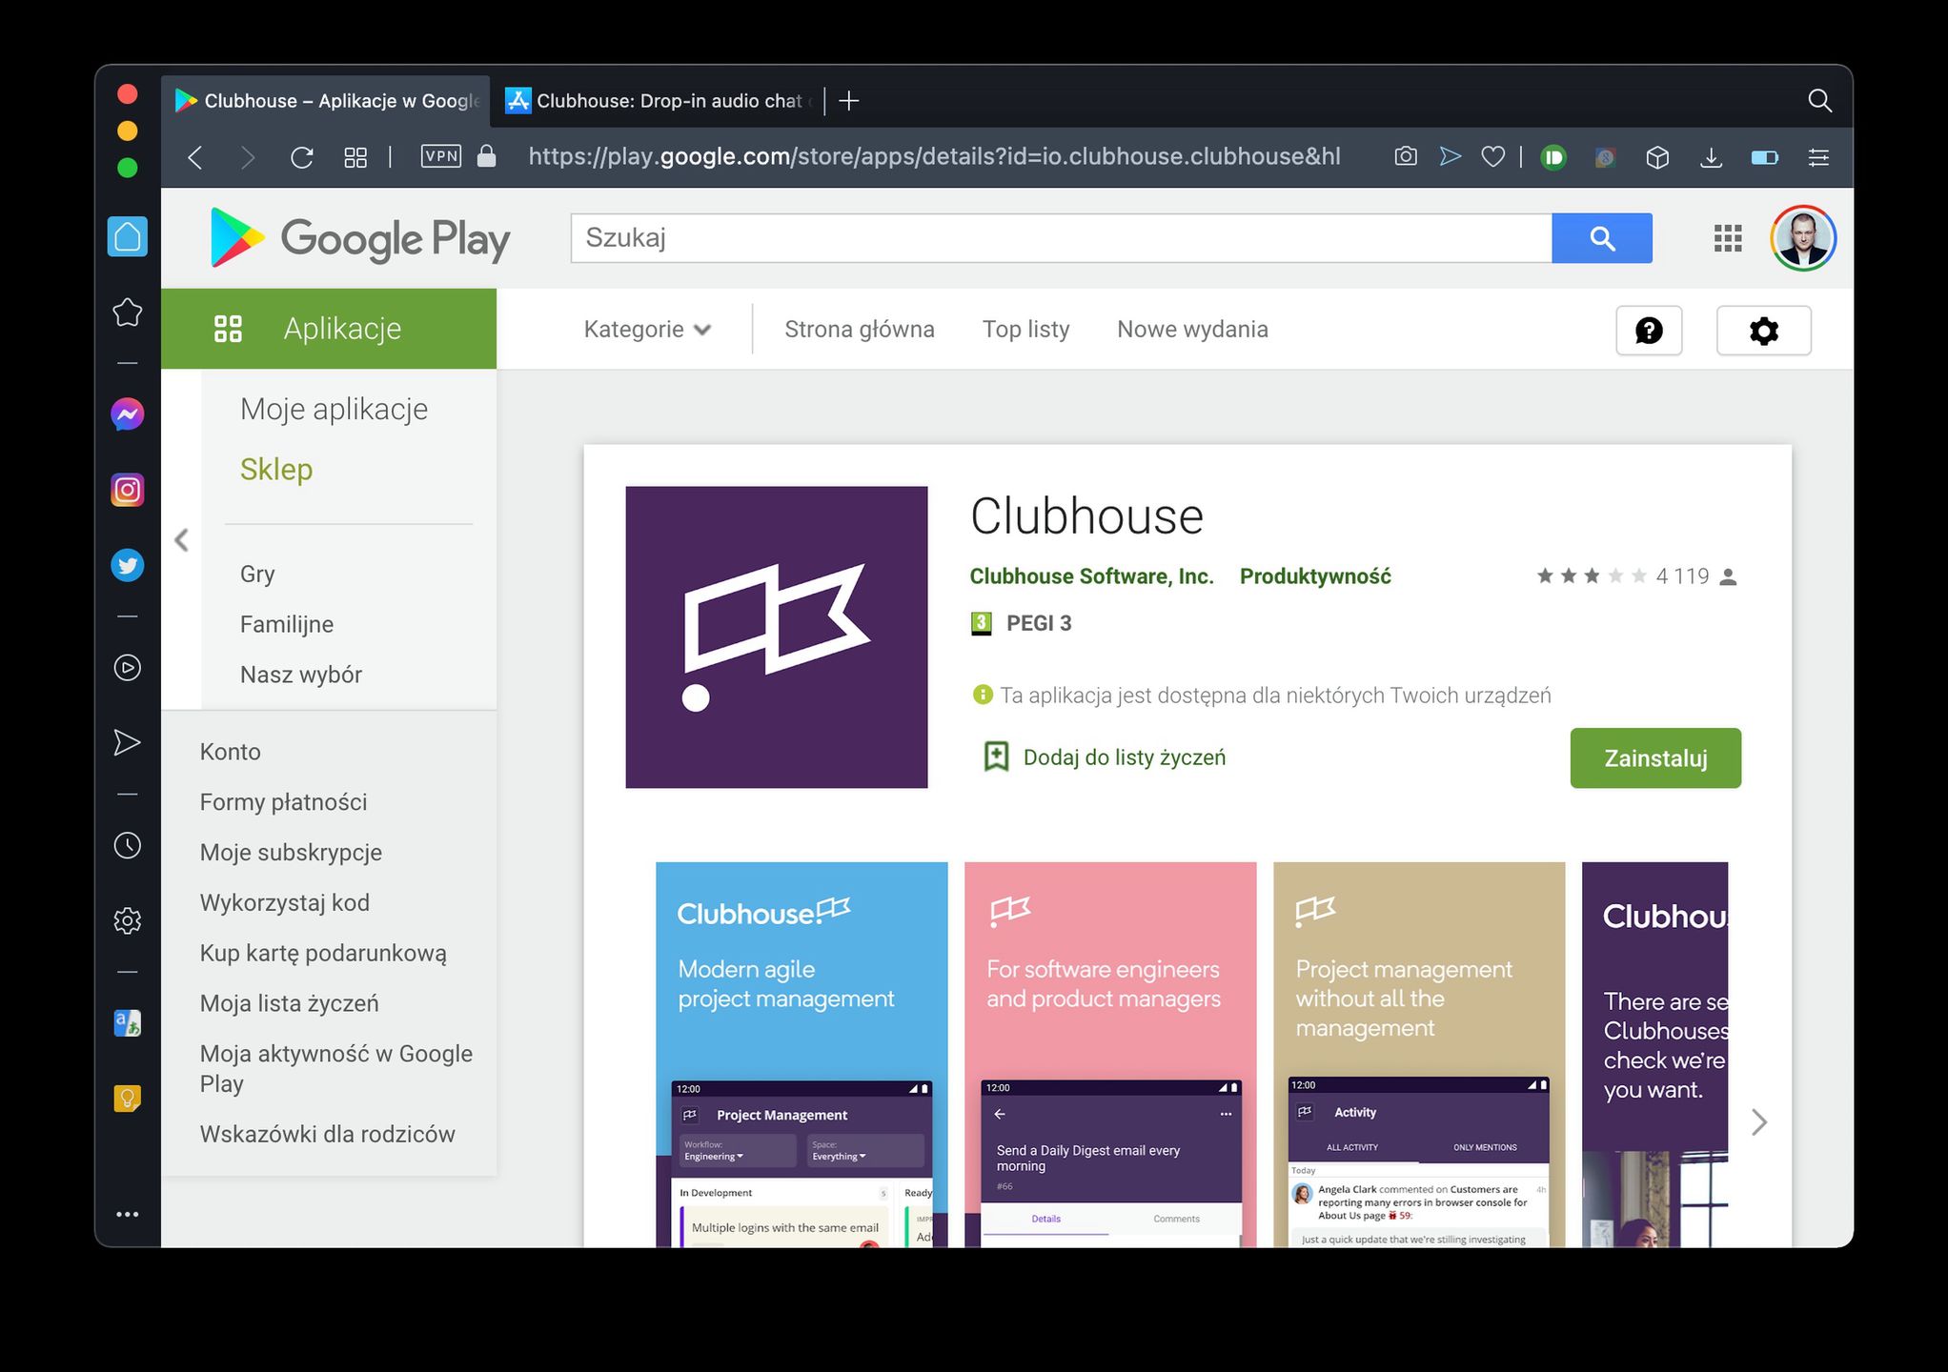Click the Google Play logo

tap(360, 237)
